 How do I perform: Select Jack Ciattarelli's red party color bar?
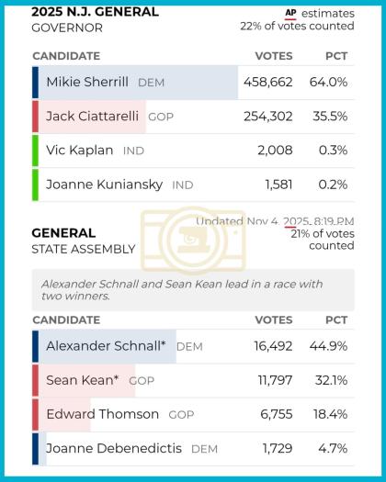pos(36,117)
